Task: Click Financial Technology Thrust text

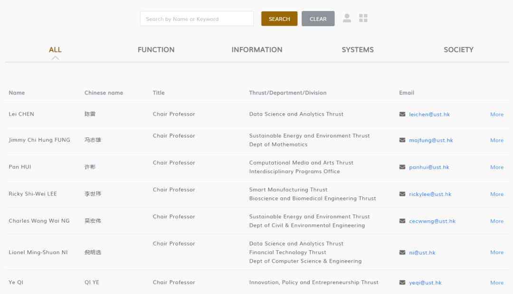Action: pyautogui.click(x=287, y=252)
